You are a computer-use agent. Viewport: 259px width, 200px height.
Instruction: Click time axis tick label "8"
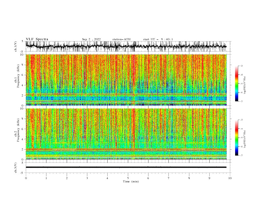[189, 178]
